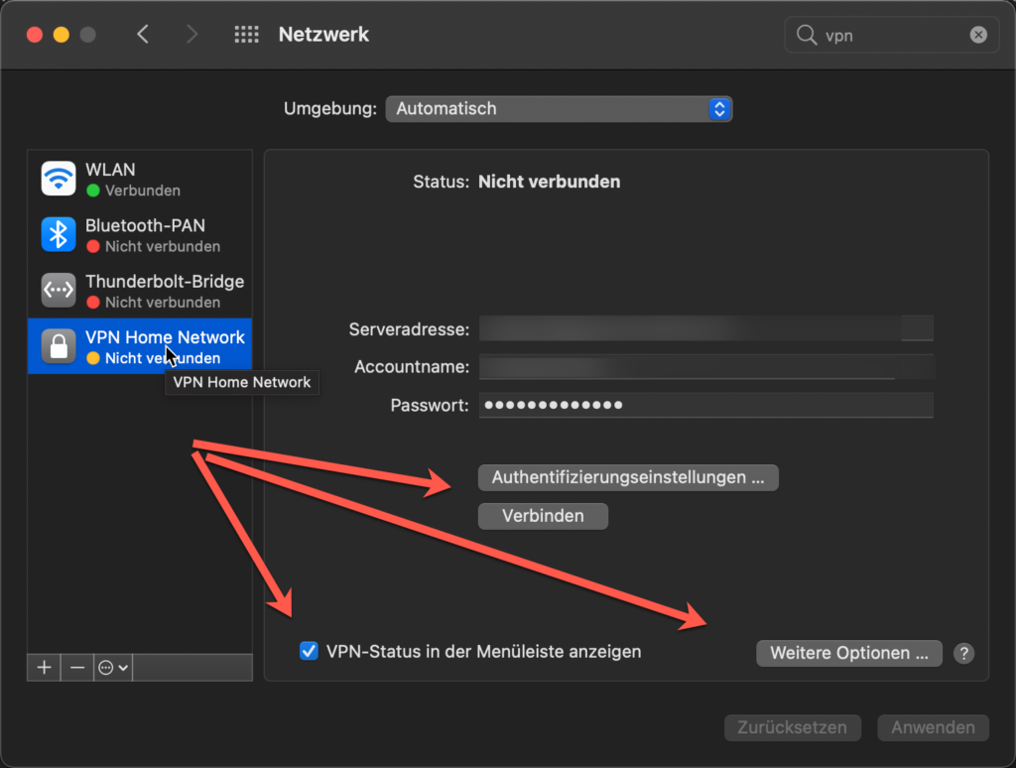Remove selected service via minus icon

(76, 667)
